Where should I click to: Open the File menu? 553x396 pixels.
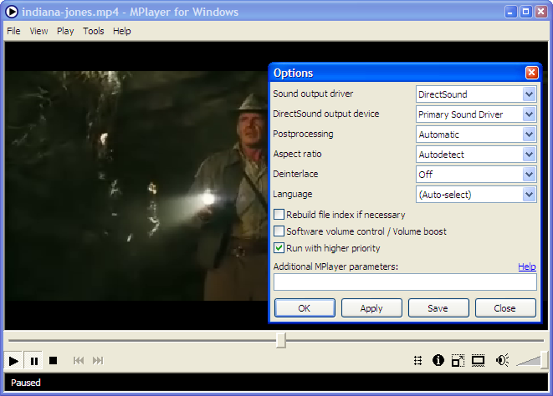click(14, 31)
